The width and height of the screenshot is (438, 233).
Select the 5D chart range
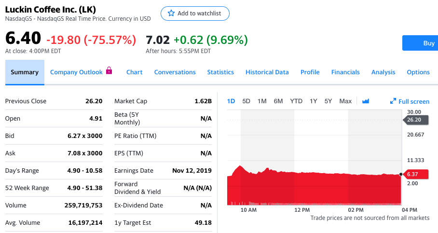(246, 101)
